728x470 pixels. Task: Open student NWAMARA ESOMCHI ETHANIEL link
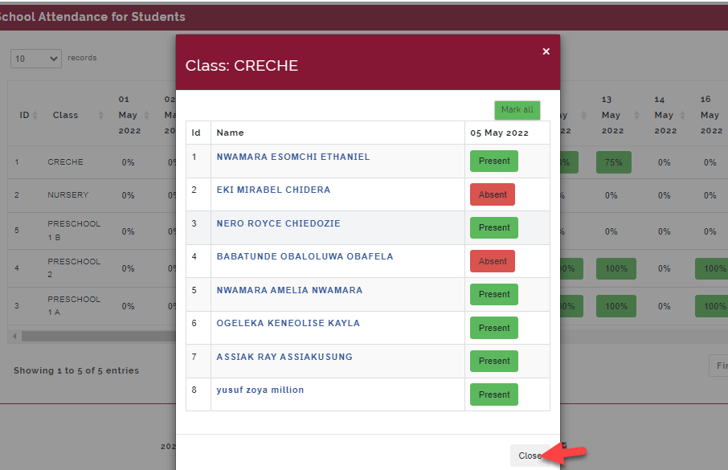[x=293, y=157]
